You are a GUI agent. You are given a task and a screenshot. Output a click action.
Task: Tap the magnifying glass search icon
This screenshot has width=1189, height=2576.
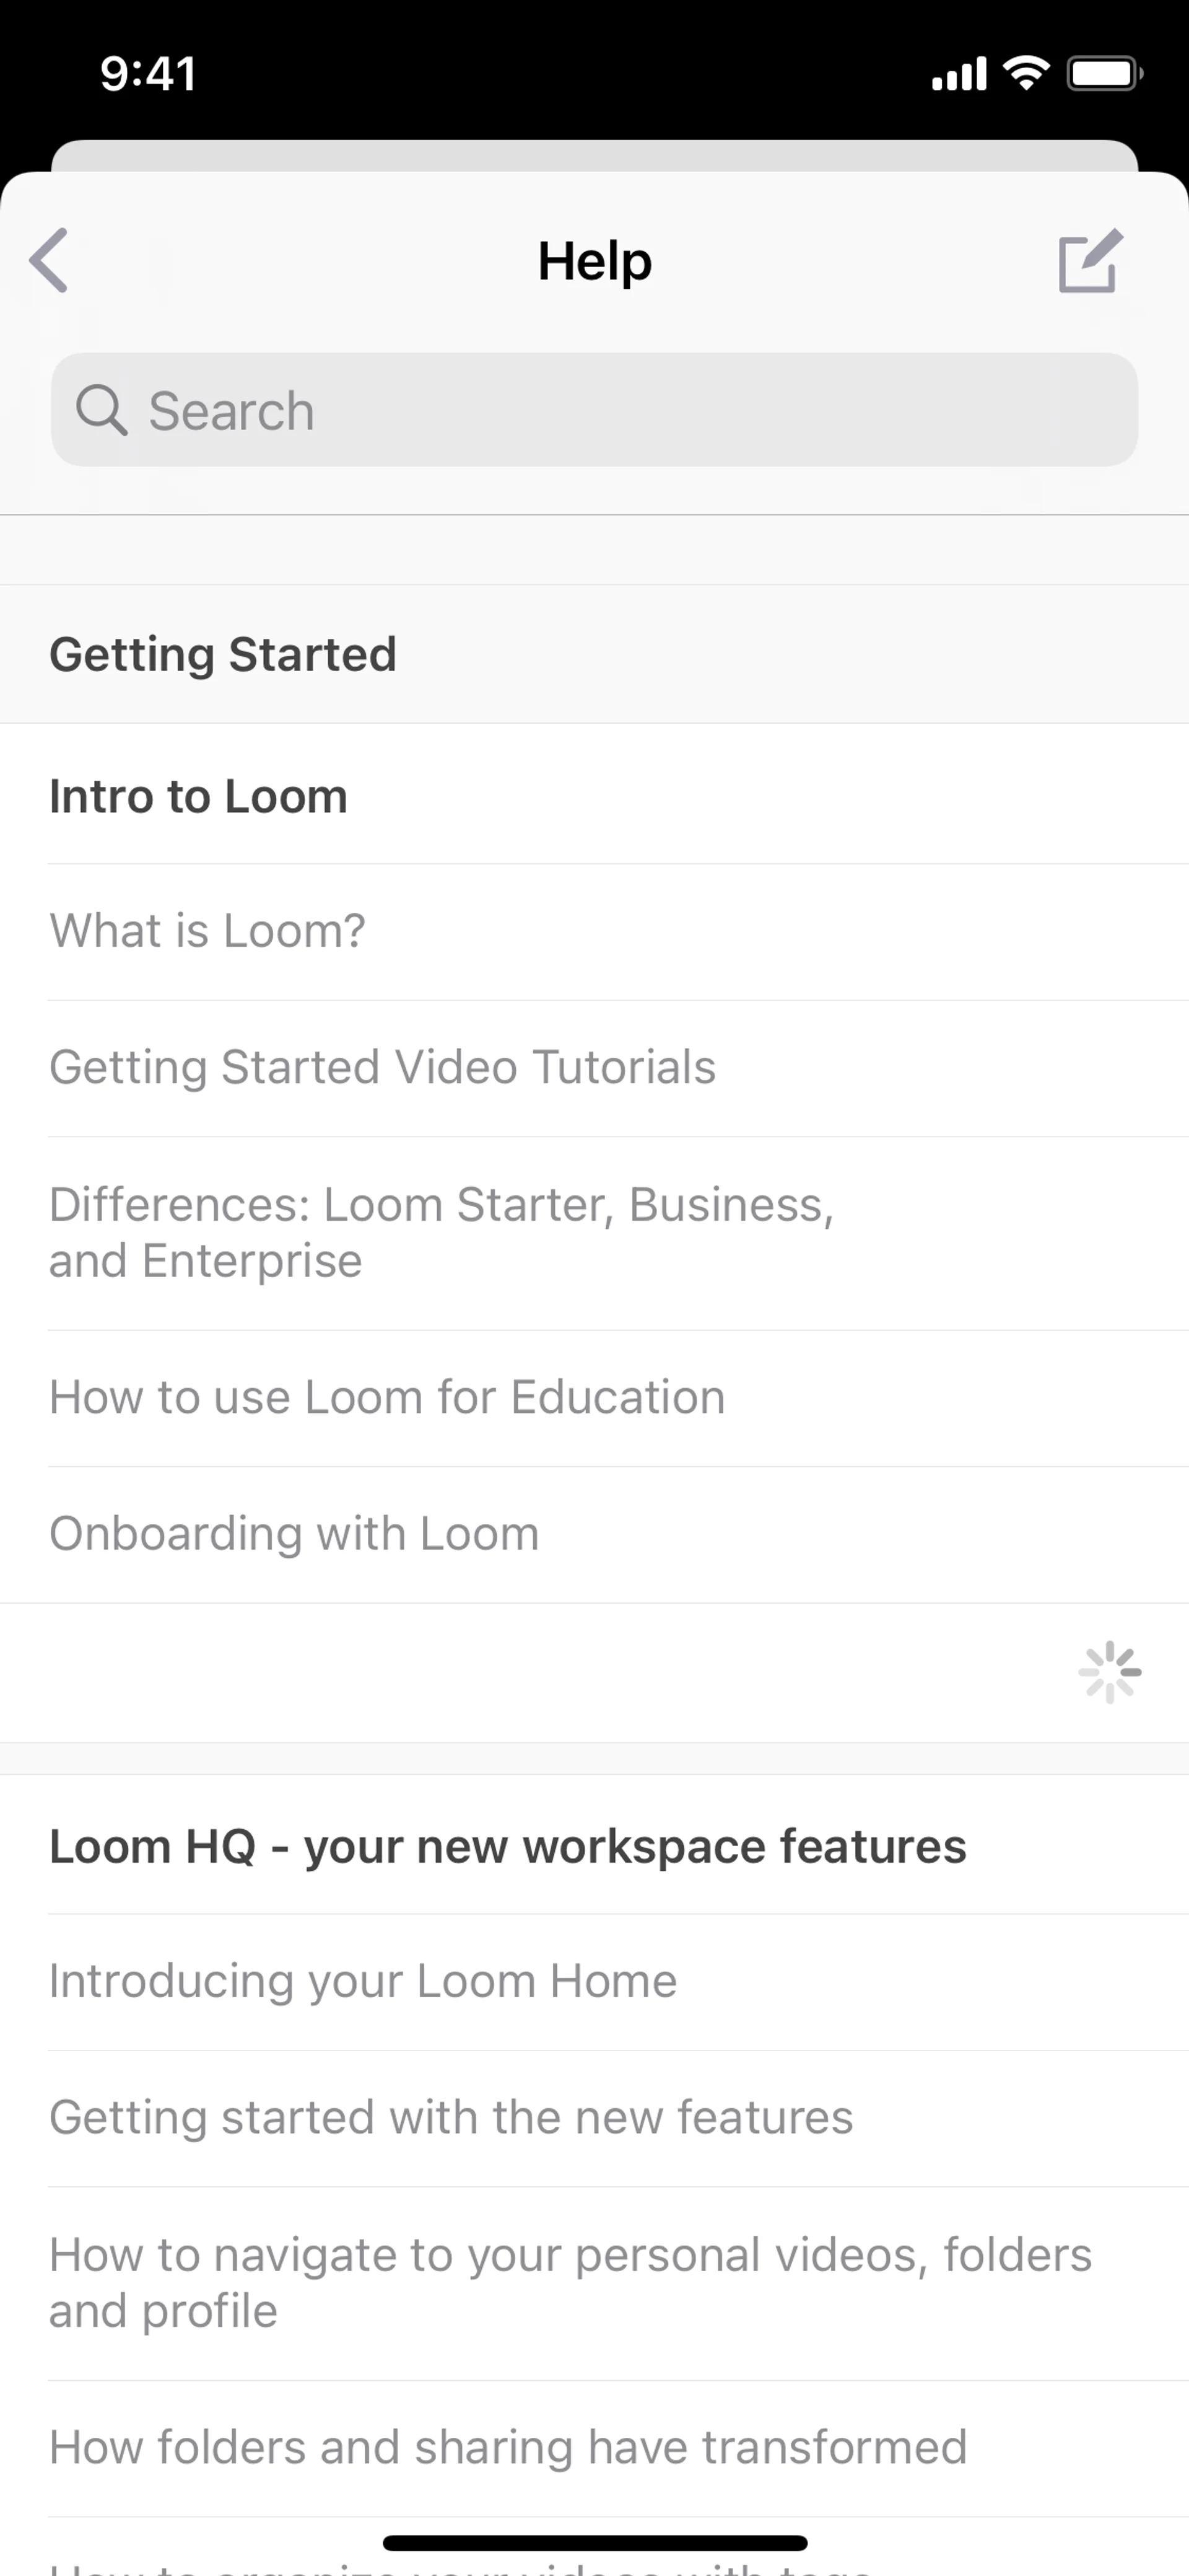click(x=102, y=410)
